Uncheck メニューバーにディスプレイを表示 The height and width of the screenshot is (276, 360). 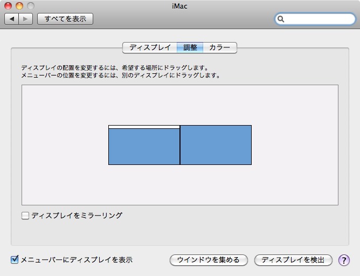pyautogui.click(x=15, y=260)
